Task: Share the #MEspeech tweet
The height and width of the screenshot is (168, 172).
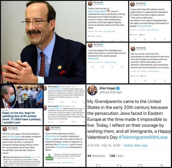Action: point(122,67)
